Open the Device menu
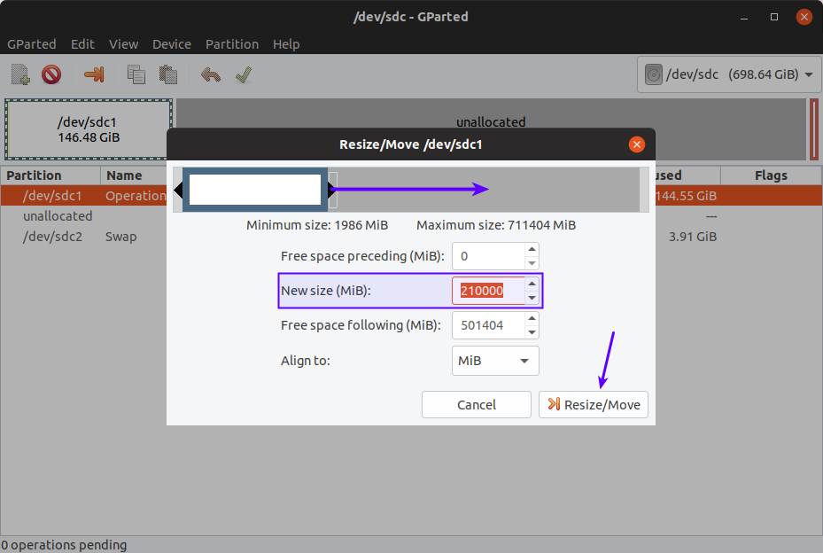Image resolution: width=823 pixels, height=553 pixels. [172, 43]
